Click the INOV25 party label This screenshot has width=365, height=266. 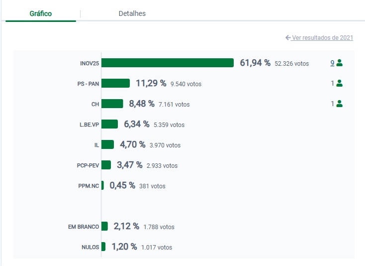click(90, 63)
